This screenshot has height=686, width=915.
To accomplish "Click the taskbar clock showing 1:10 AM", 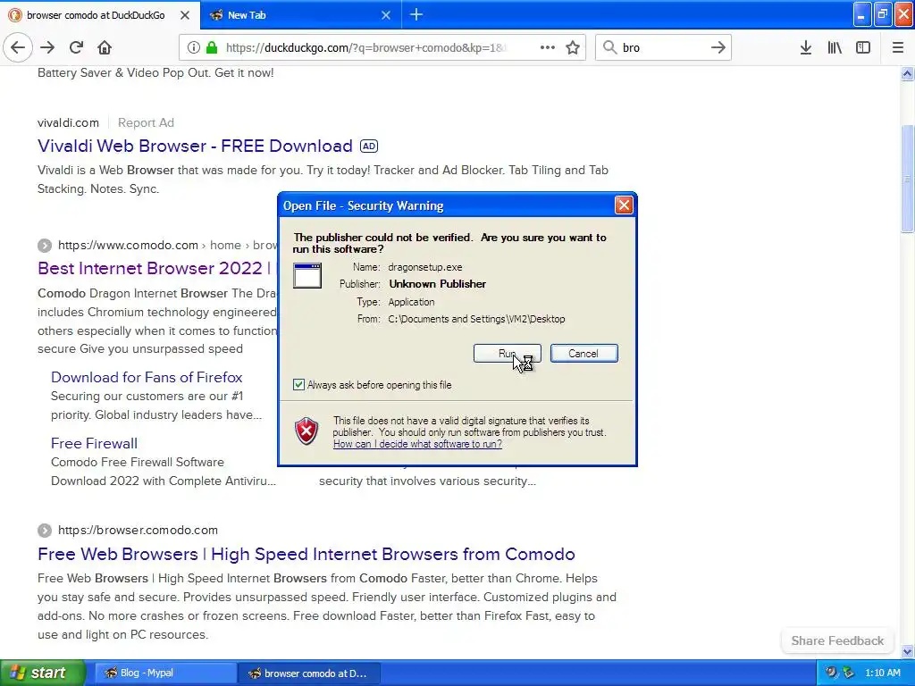I will (x=882, y=673).
